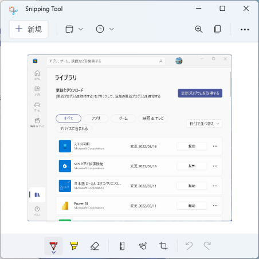Redo the last annotation
259x259 pixels.
[x=207, y=246]
